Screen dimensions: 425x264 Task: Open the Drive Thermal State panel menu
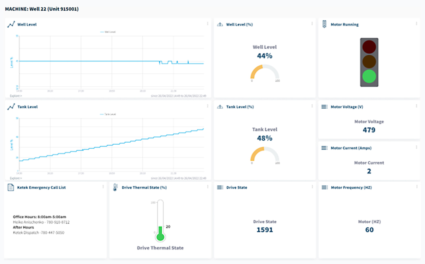point(207,187)
